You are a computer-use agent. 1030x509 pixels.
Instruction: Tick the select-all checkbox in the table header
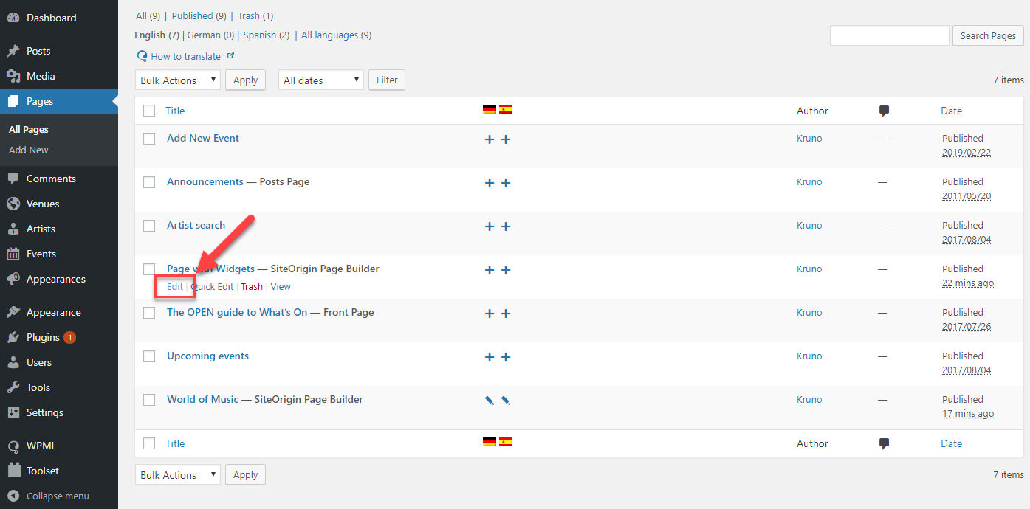pyautogui.click(x=149, y=111)
